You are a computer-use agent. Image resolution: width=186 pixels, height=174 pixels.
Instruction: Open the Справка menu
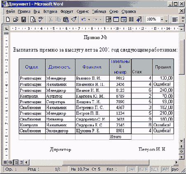coord(129,12)
